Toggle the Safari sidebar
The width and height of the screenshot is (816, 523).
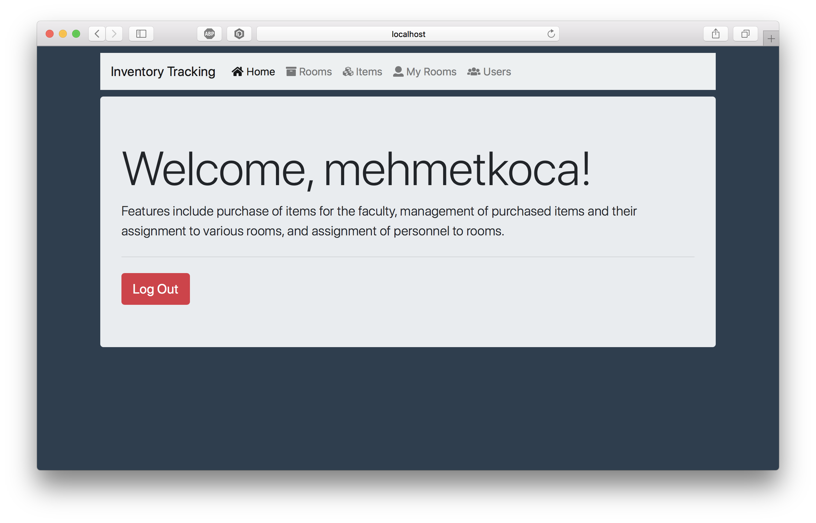tap(141, 34)
